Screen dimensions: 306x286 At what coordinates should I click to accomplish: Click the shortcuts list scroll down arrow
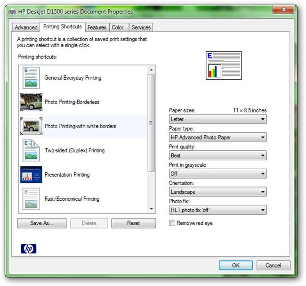click(x=151, y=209)
